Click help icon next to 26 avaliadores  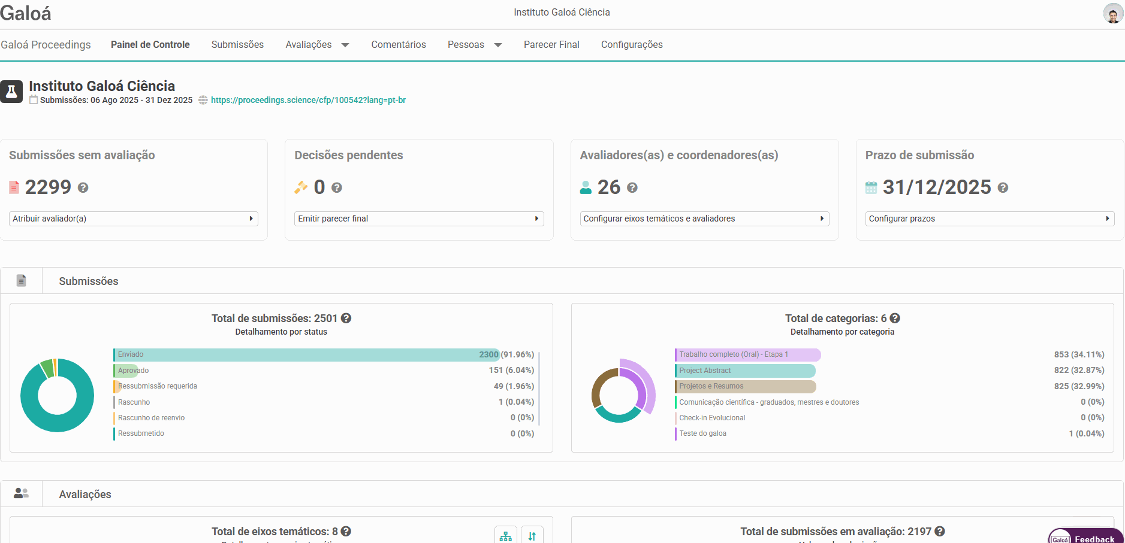[x=632, y=188]
